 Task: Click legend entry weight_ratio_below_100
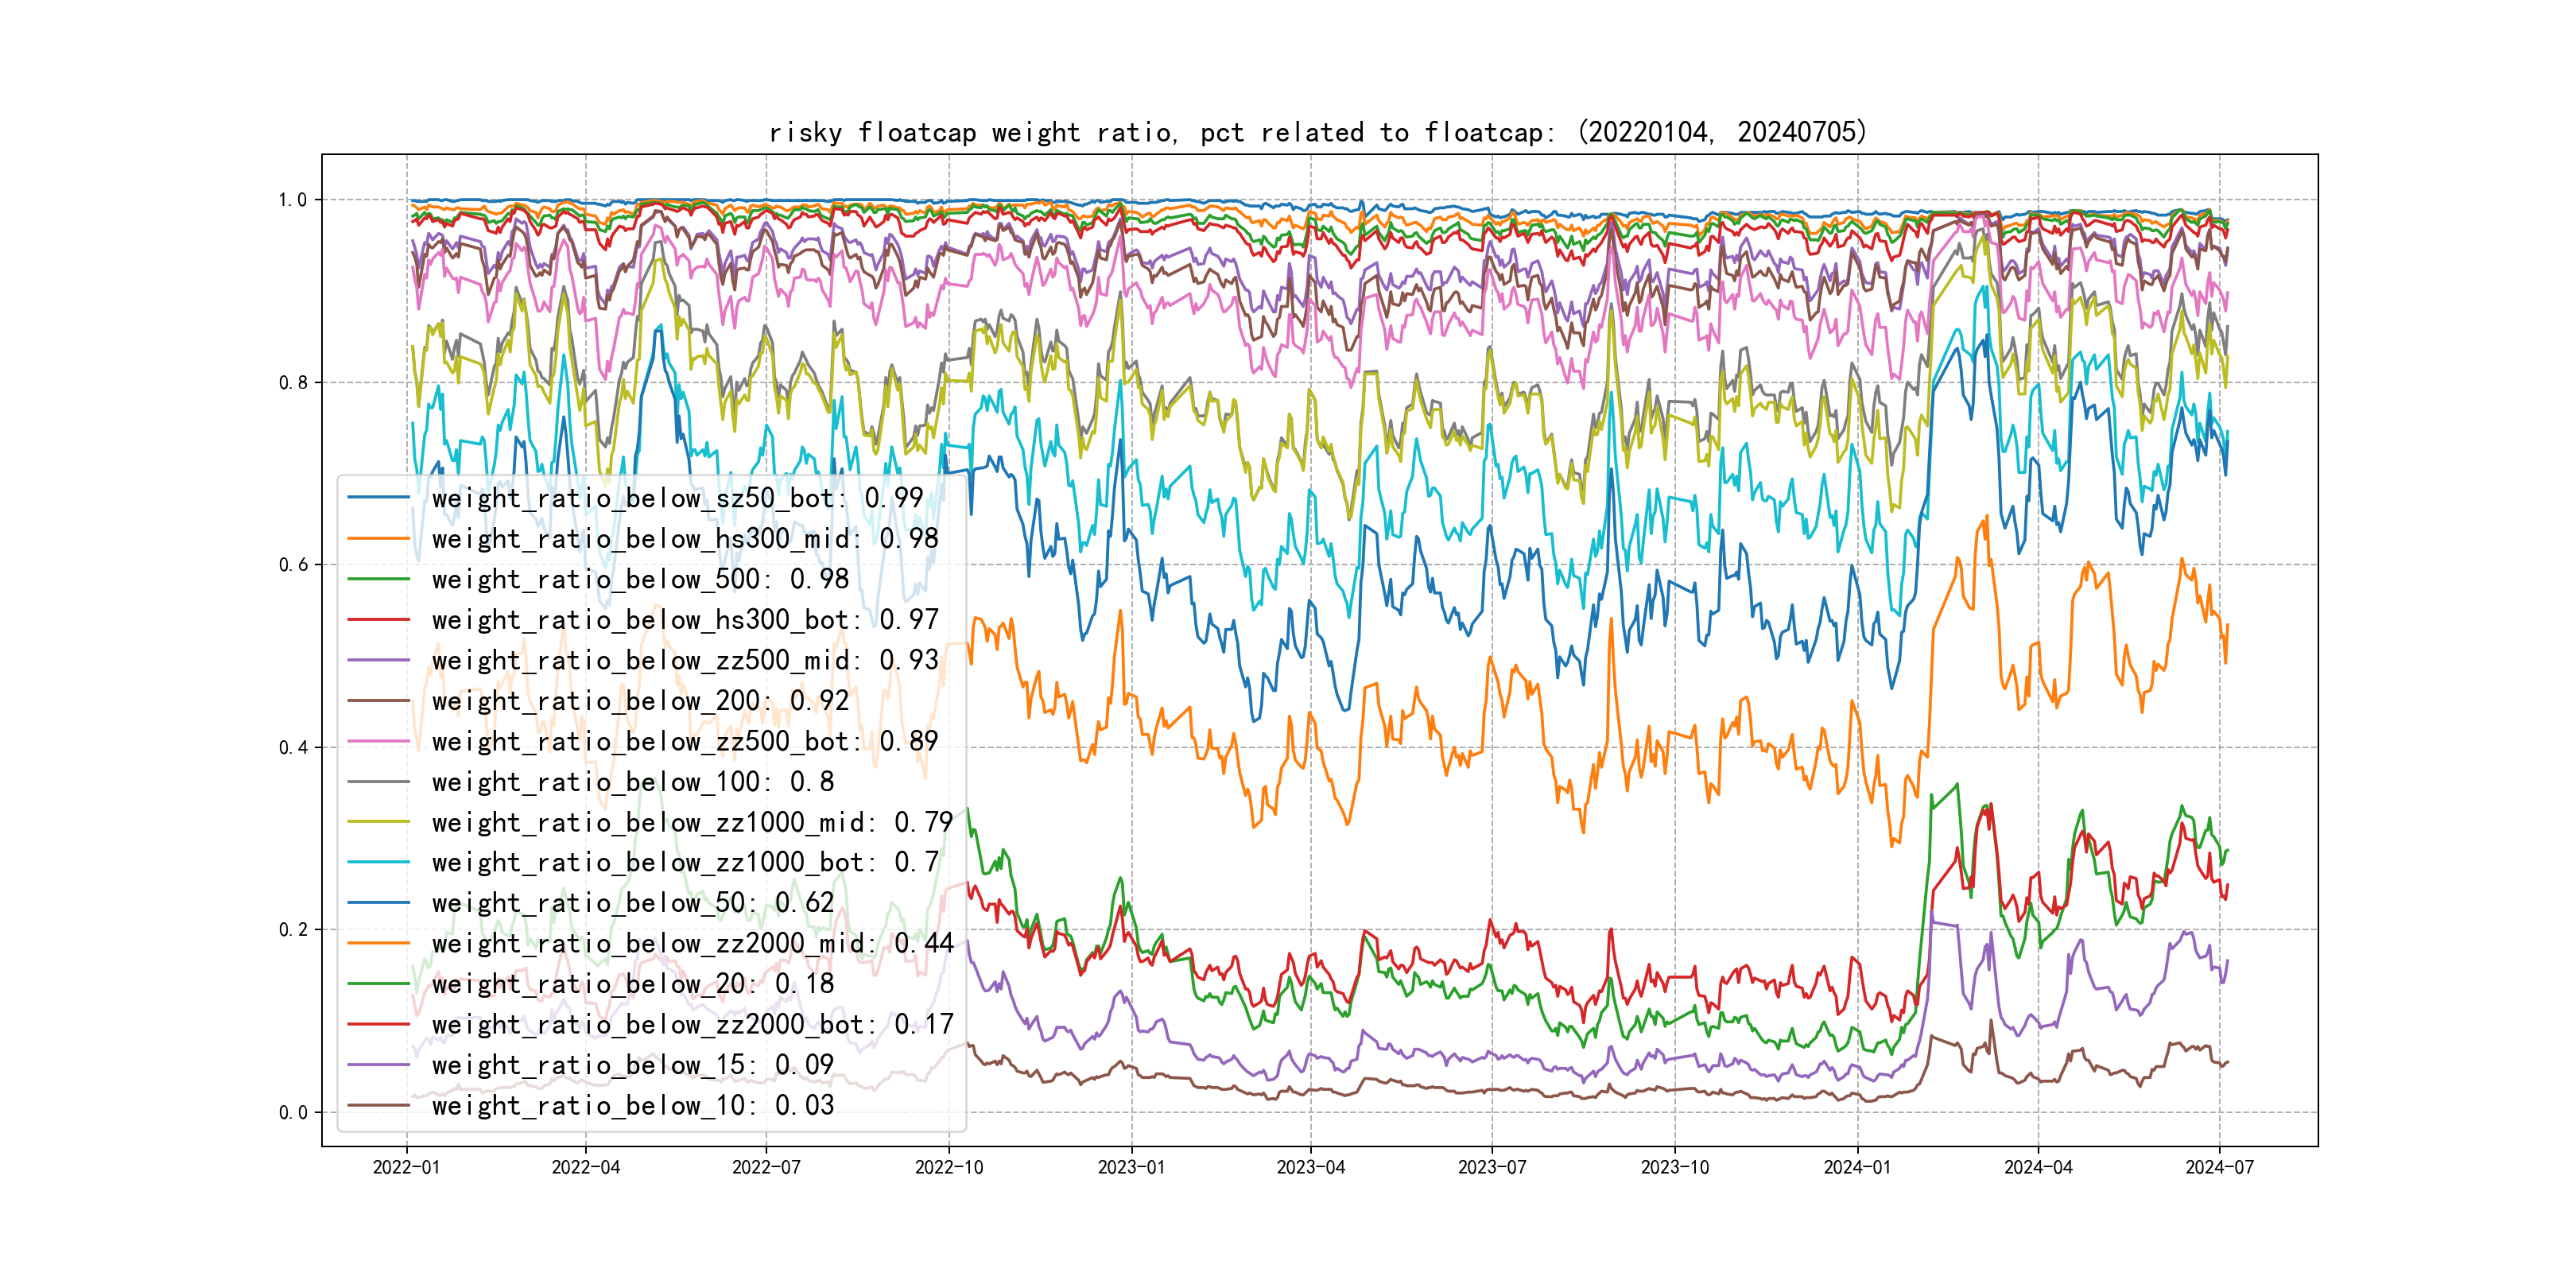(632, 782)
